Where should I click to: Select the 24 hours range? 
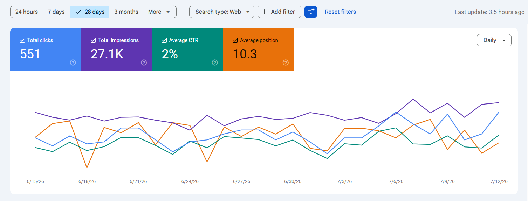coord(27,12)
